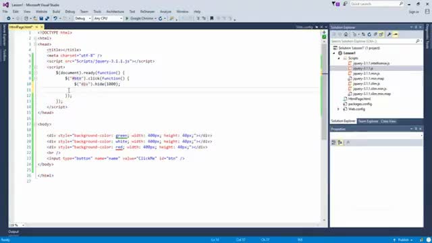Click the Save All toolbar icon
Viewport: 432px width, 243px height.
click(x=47, y=18)
